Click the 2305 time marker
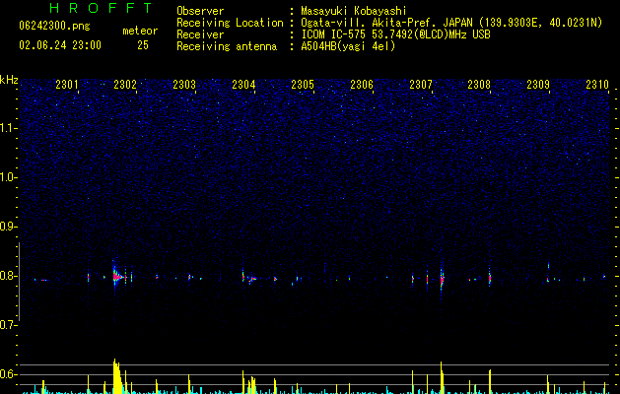The width and height of the screenshot is (620, 394). pos(303,84)
